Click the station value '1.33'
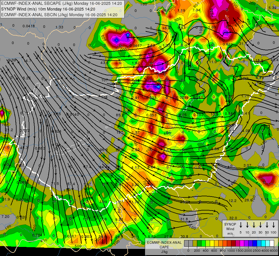Image resolution: width=279 pixels, height=256 pixels. [59, 27]
